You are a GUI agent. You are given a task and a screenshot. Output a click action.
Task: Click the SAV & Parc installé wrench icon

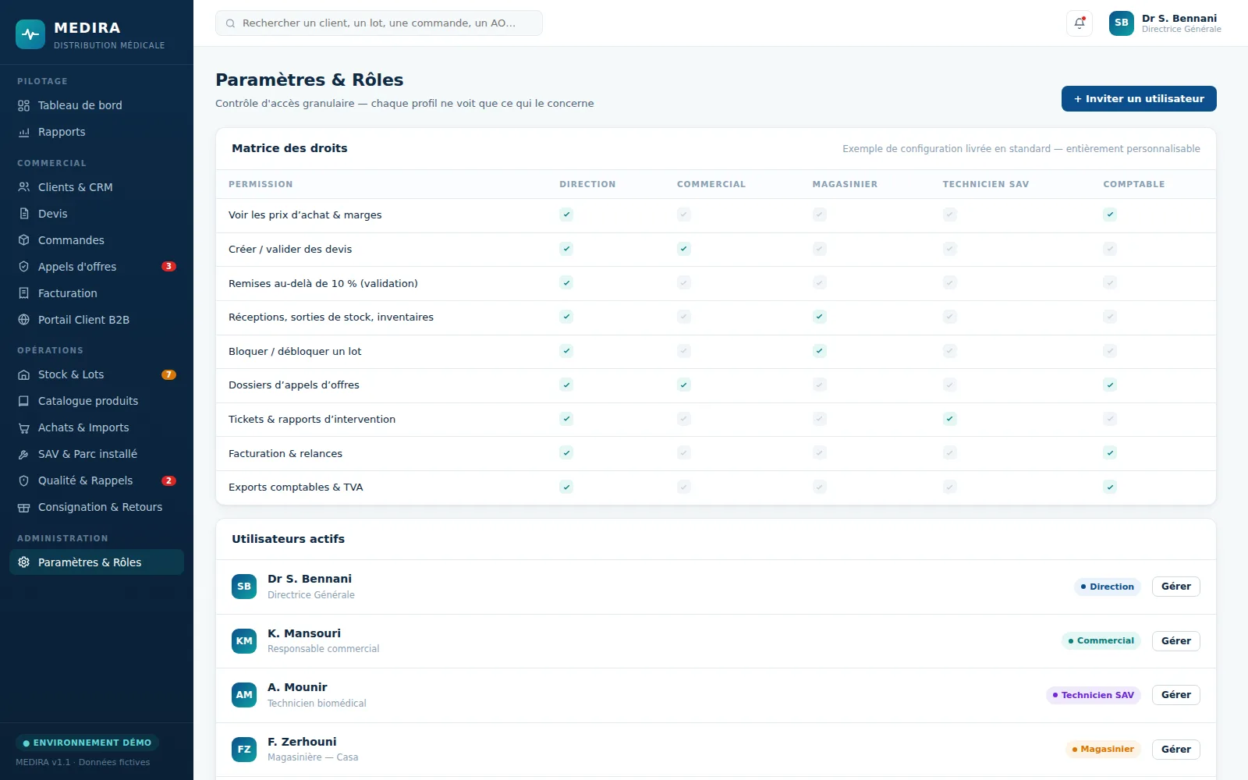point(24,454)
